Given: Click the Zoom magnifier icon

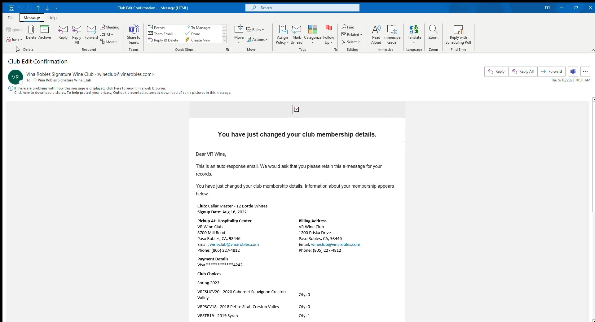Looking at the screenshot, I should (x=433, y=32).
